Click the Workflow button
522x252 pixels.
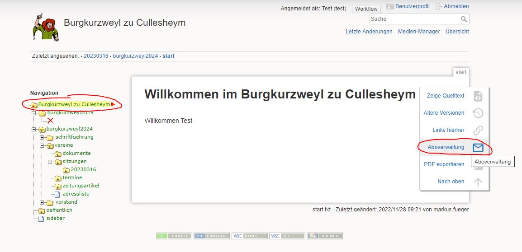tap(366, 9)
